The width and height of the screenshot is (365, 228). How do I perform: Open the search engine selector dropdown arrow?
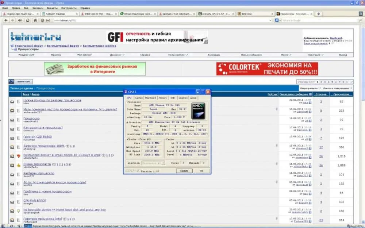280,20
